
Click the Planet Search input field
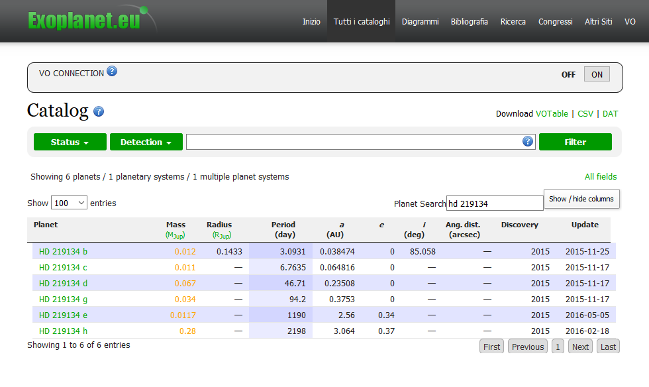coord(495,203)
